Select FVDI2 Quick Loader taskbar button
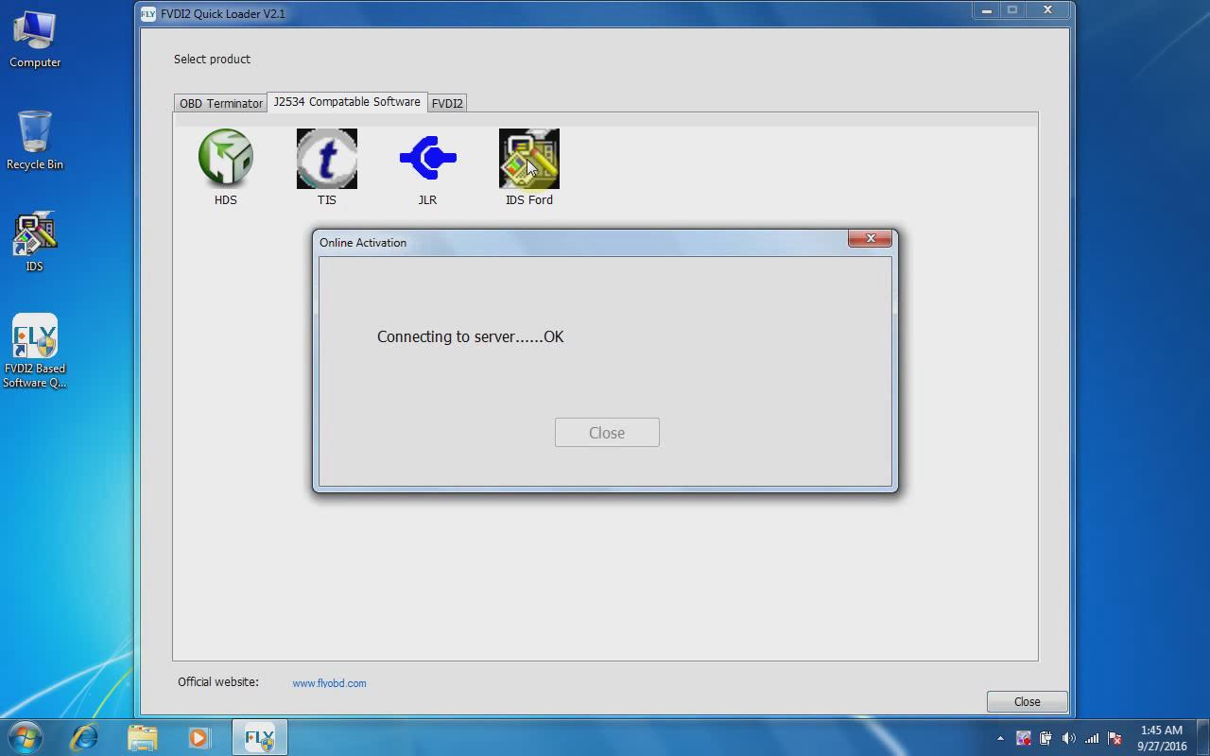Screen dimensions: 1210x756 259,737
